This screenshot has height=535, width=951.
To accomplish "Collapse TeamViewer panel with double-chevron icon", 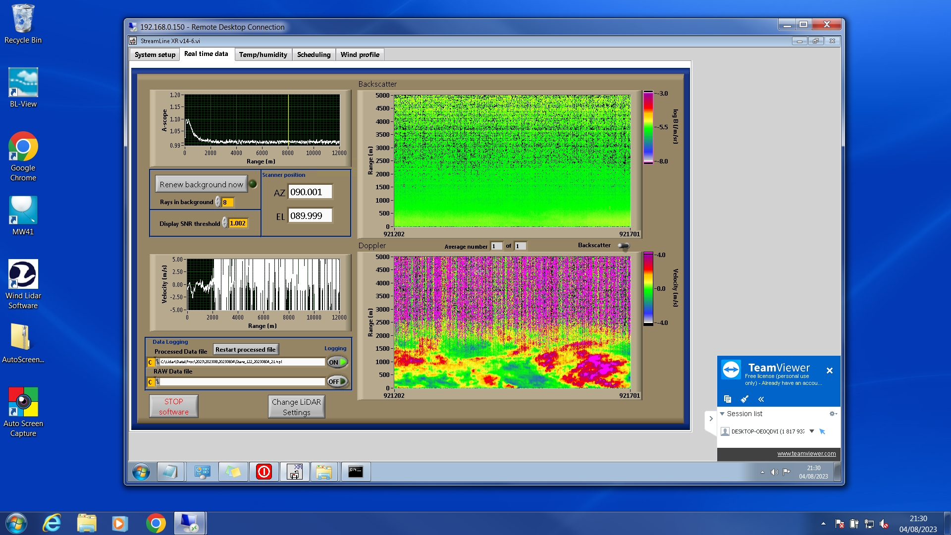I will [761, 399].
